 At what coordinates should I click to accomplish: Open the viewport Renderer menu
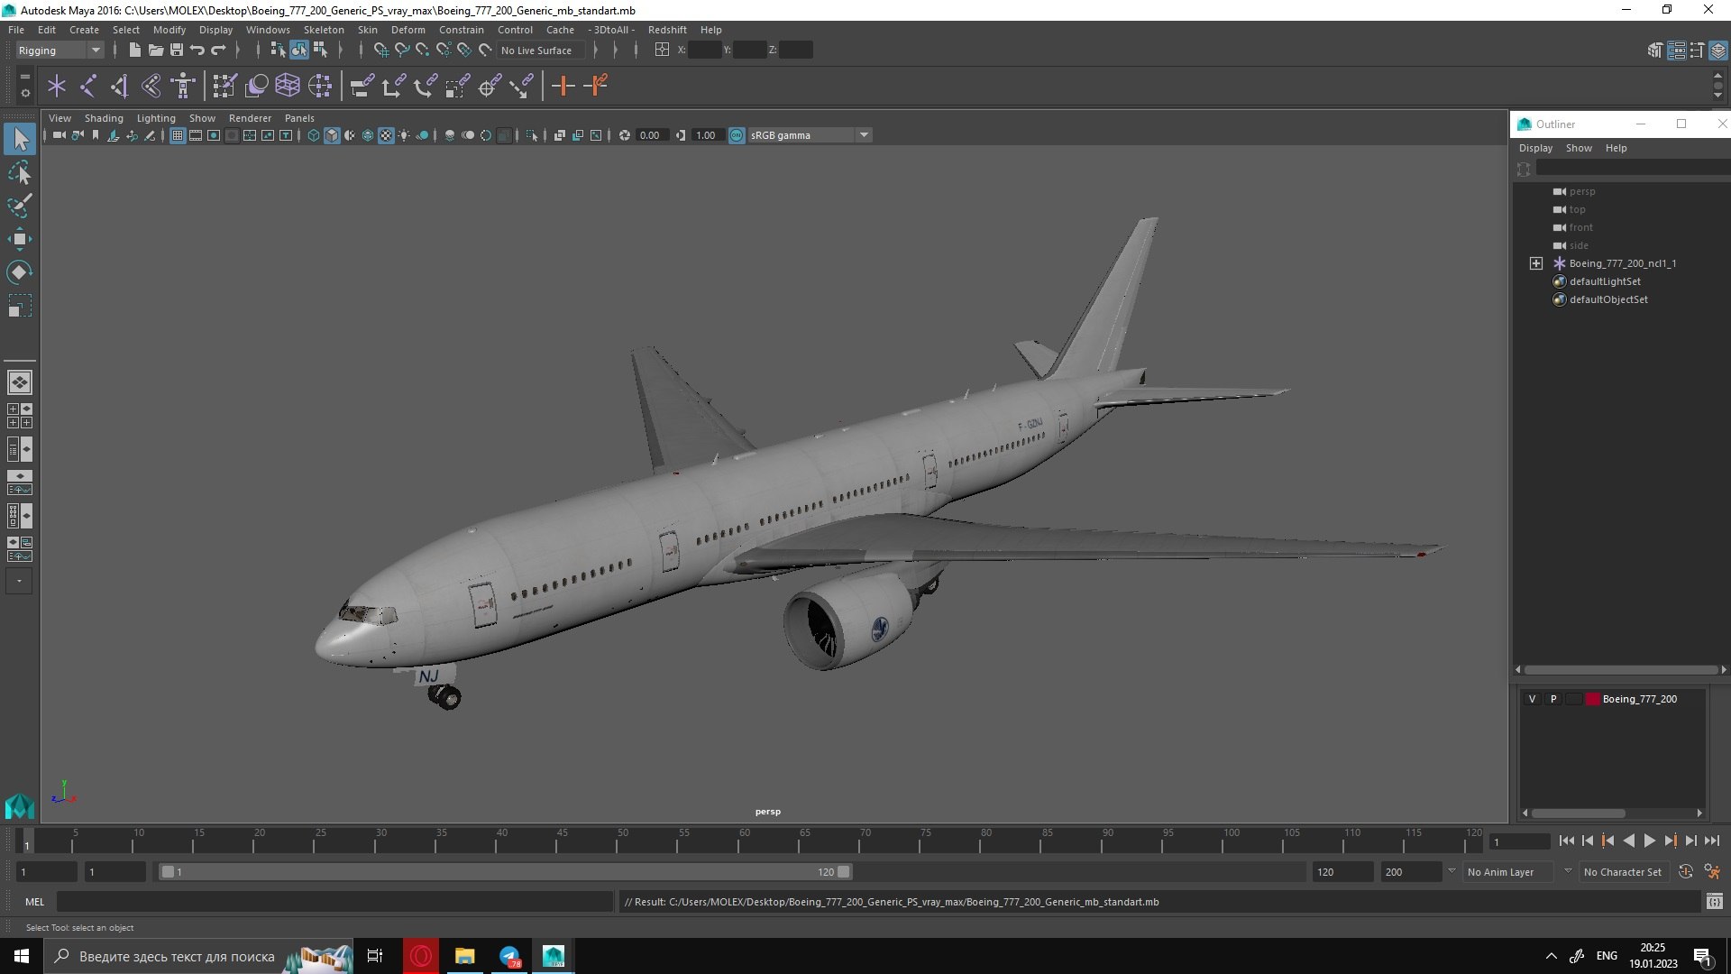tap(250, 118)
